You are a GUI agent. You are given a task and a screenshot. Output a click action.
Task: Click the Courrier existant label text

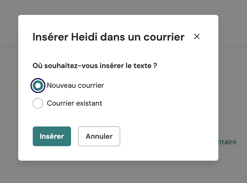pyautogui.click(x=74, y=103)
